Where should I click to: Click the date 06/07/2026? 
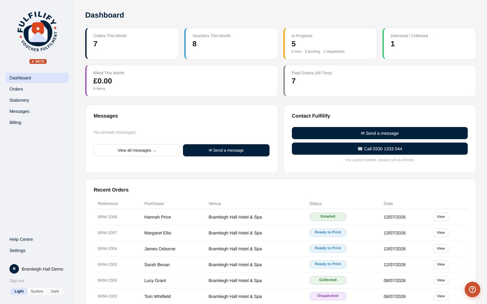coord(395,297)
